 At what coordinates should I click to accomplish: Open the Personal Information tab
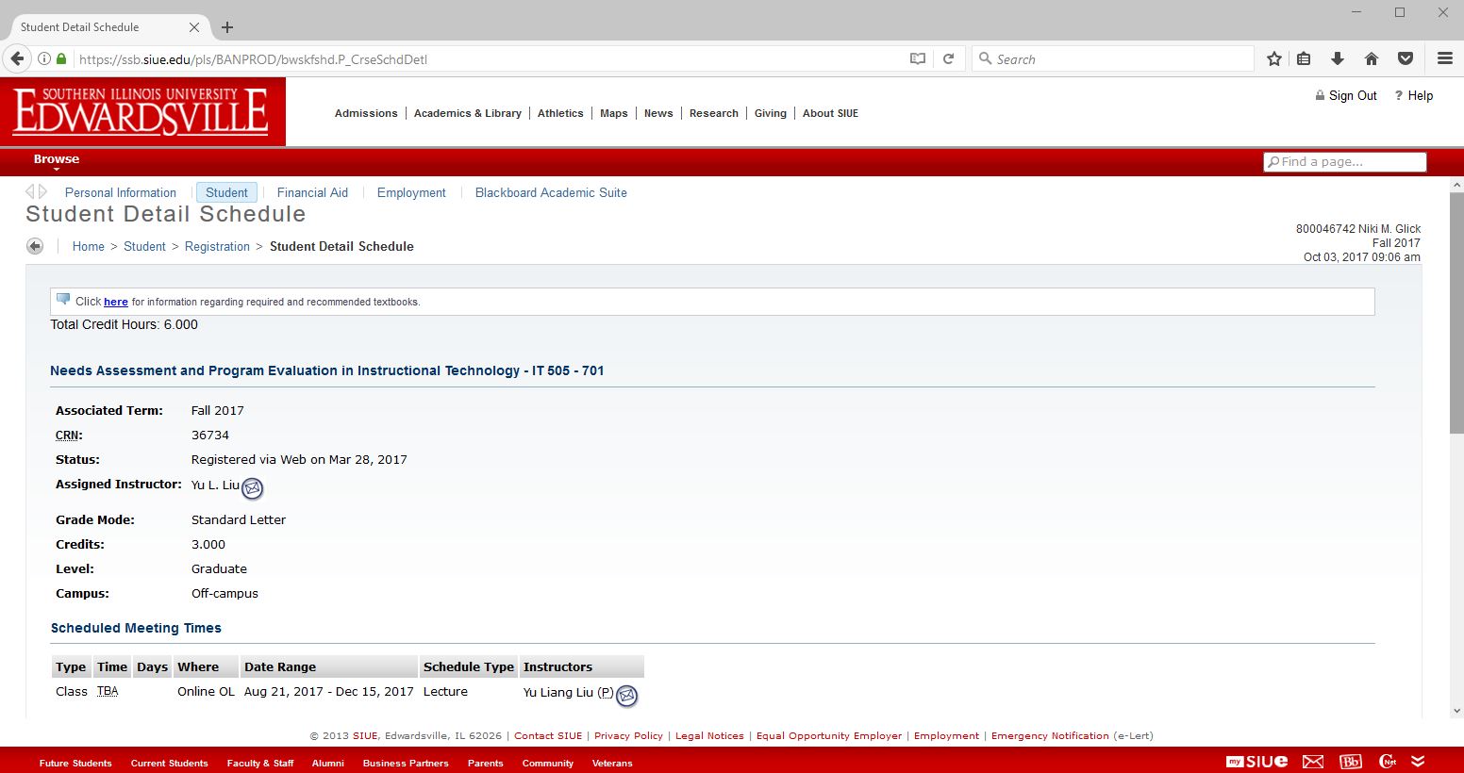(120, 192)
